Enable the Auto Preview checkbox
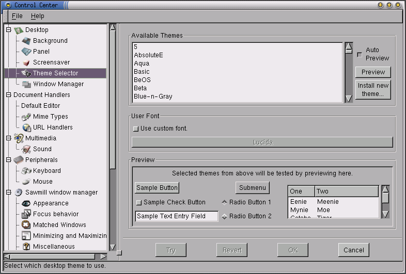This screenshot has height=274, width=406. 360,54
